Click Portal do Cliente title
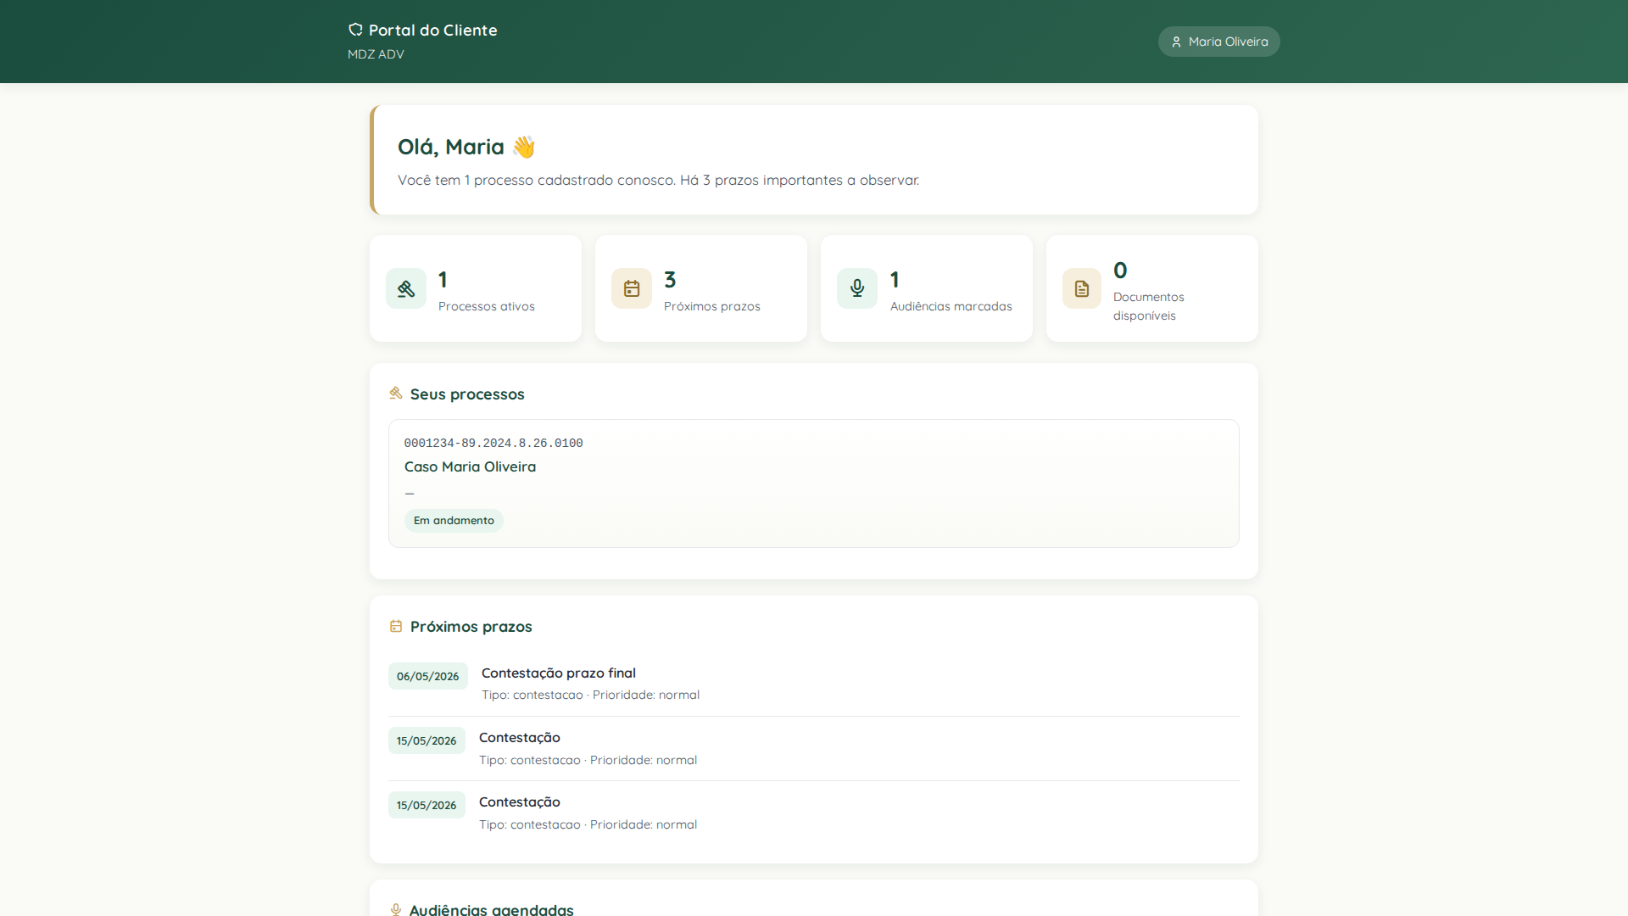The width and height of the screenshot is (1628, 916). point(432,30)
